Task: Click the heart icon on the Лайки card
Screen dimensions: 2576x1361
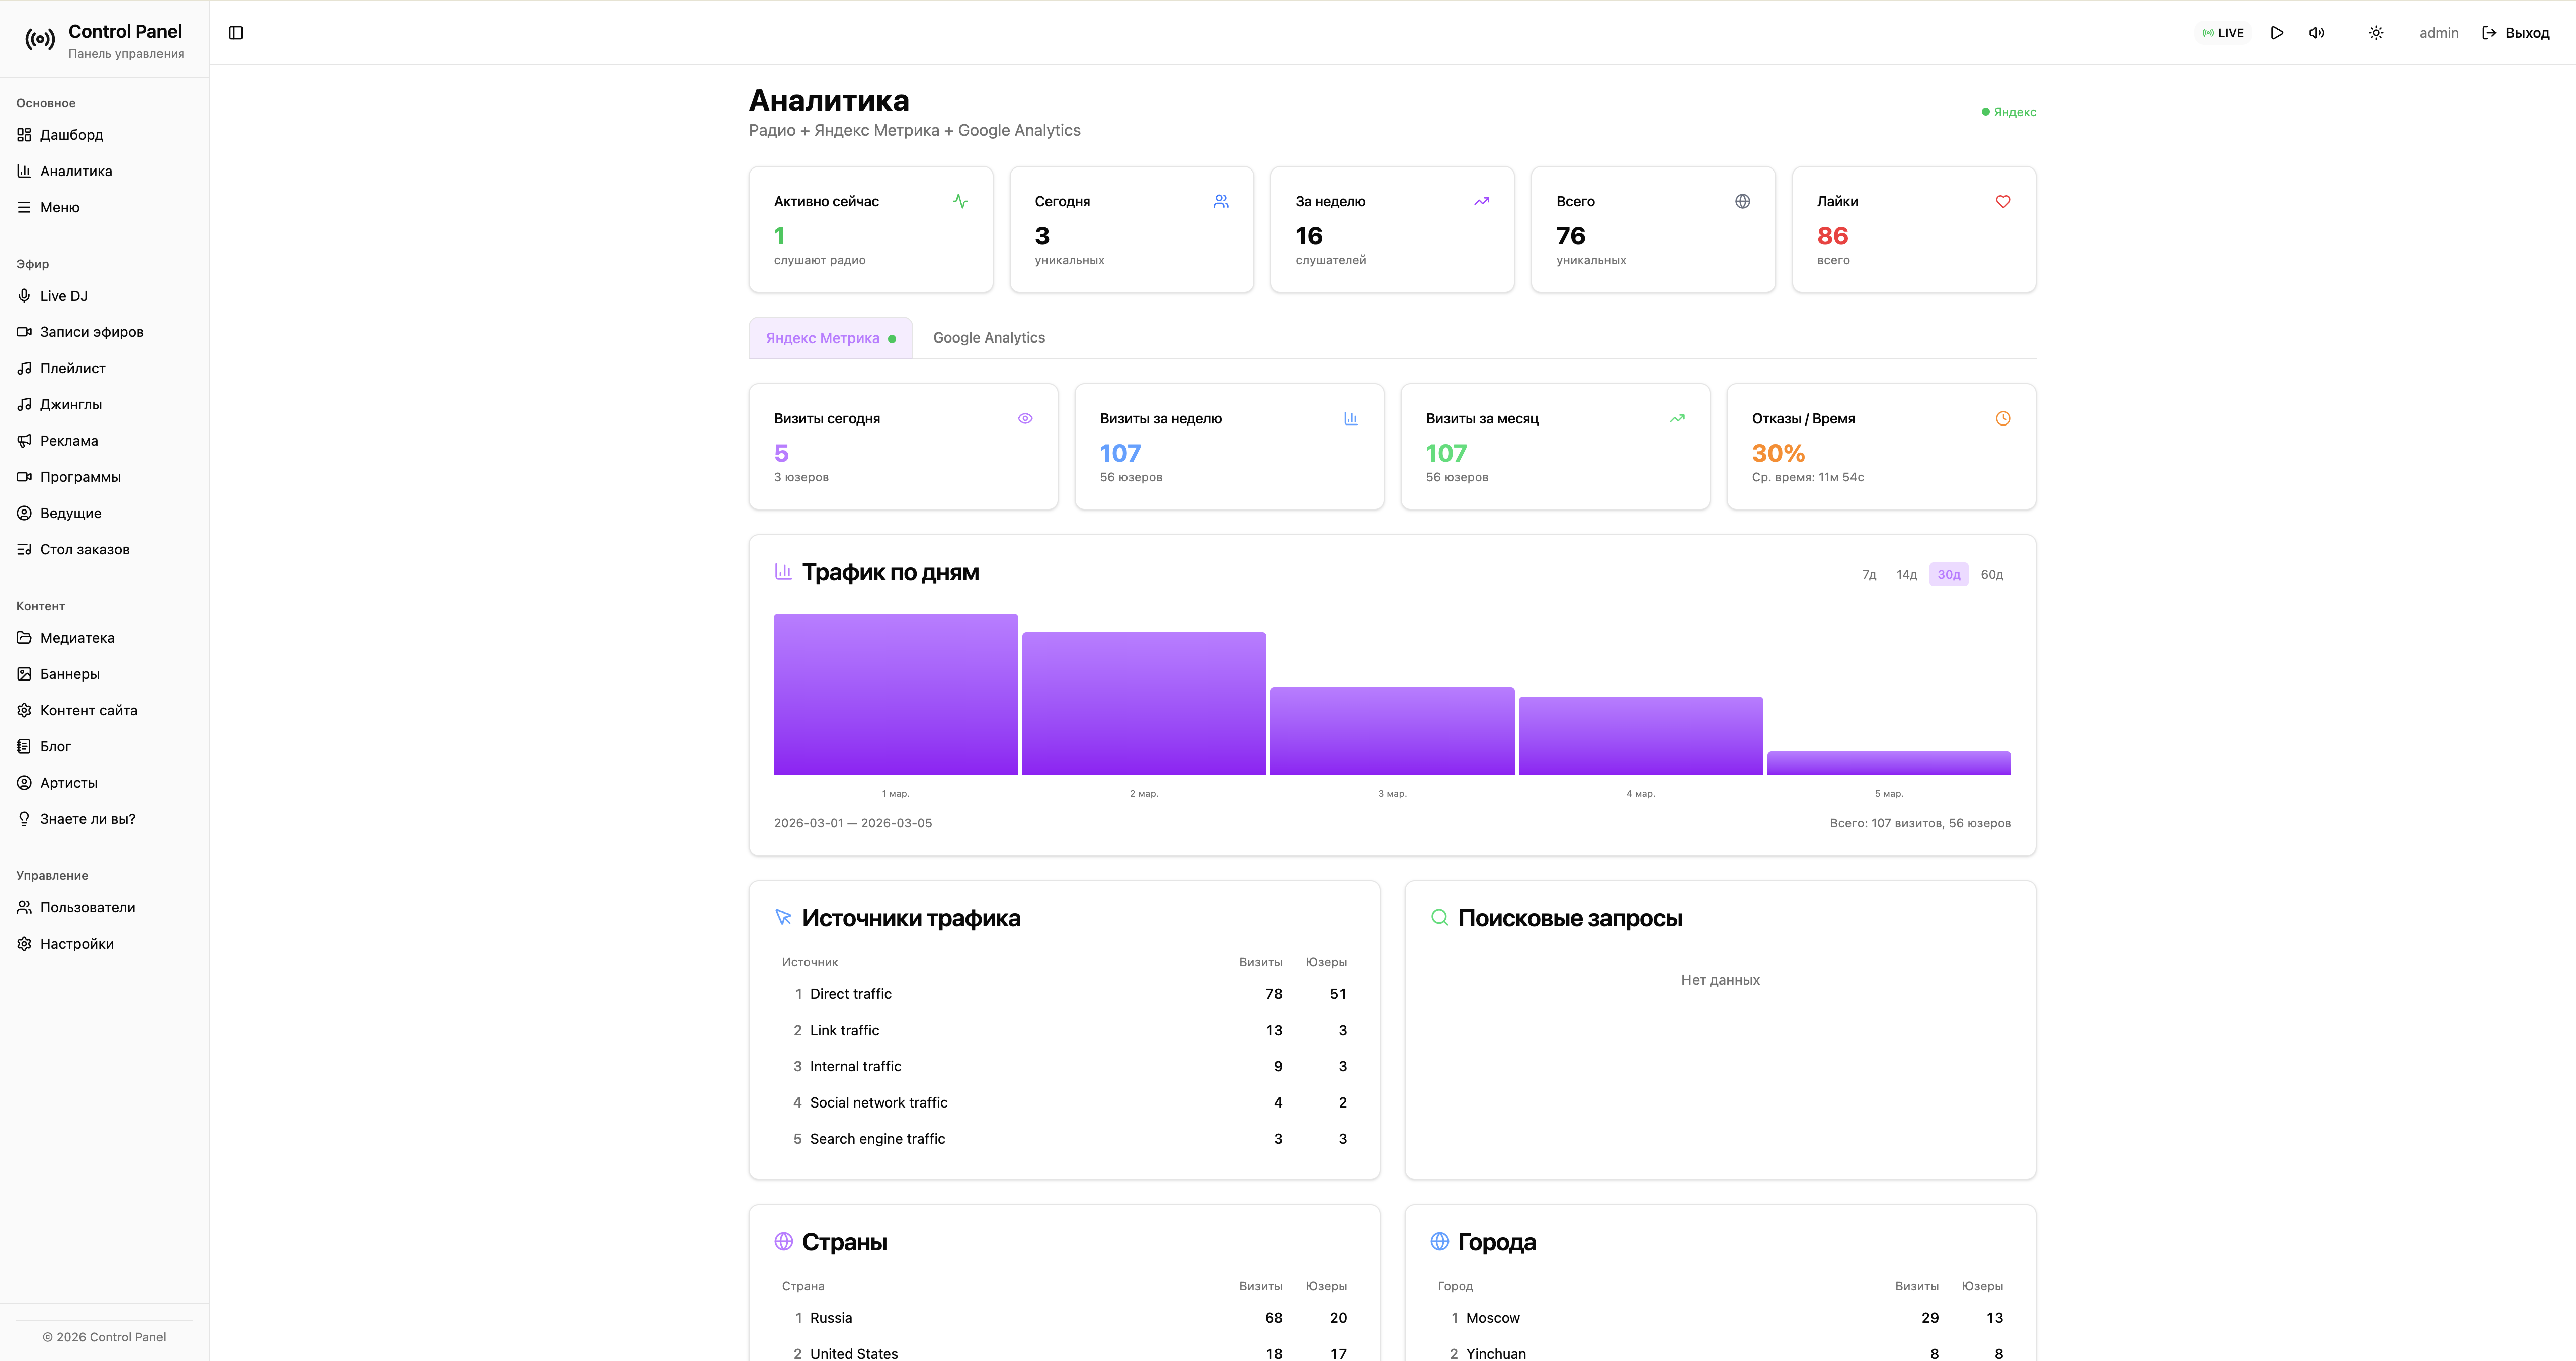Action: (2003, 201)
